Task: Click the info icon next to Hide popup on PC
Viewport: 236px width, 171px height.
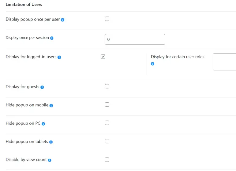Action: (43, 124)
